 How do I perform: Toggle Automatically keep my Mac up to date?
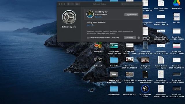(88, 38)
